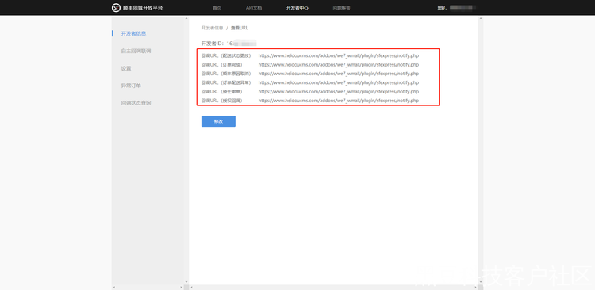Open 自主回调联调 in the sidebar
Screen dimensions: 595x290
click(136, 51)
